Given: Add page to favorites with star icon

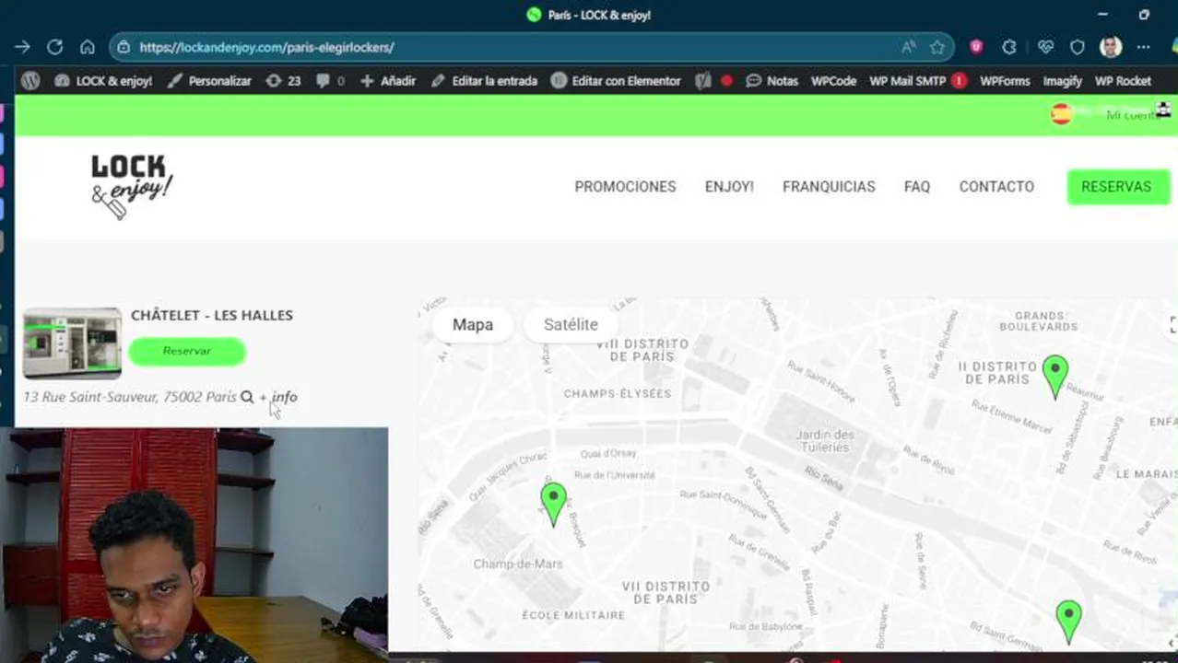Looking at the screenshot, I should [937, 47].
